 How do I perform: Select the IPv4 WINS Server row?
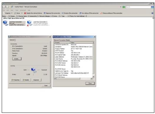tap(73, 69)
